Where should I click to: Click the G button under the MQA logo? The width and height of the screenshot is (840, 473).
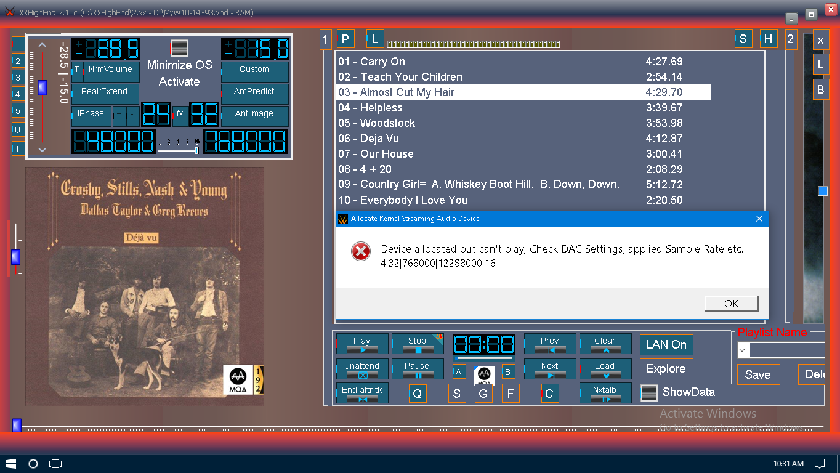click(483, 394)
